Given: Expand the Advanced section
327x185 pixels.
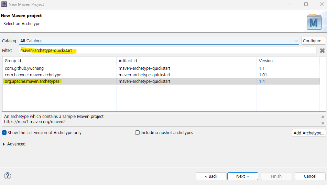Looking at the screenshot, I should tap(4, 144).
